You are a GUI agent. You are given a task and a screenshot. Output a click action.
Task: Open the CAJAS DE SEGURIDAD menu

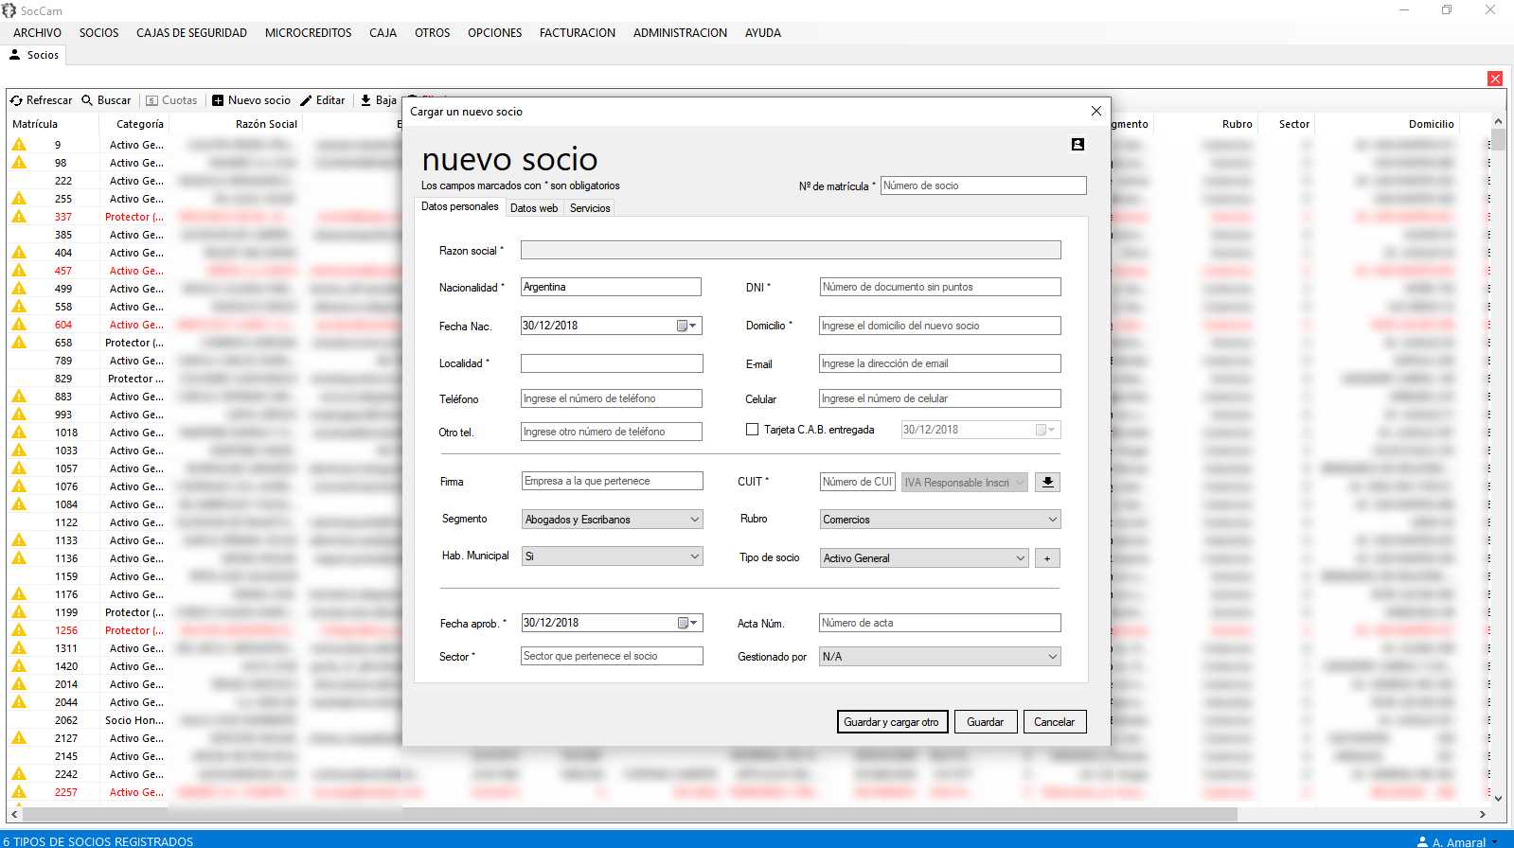(x=191, y=32)
